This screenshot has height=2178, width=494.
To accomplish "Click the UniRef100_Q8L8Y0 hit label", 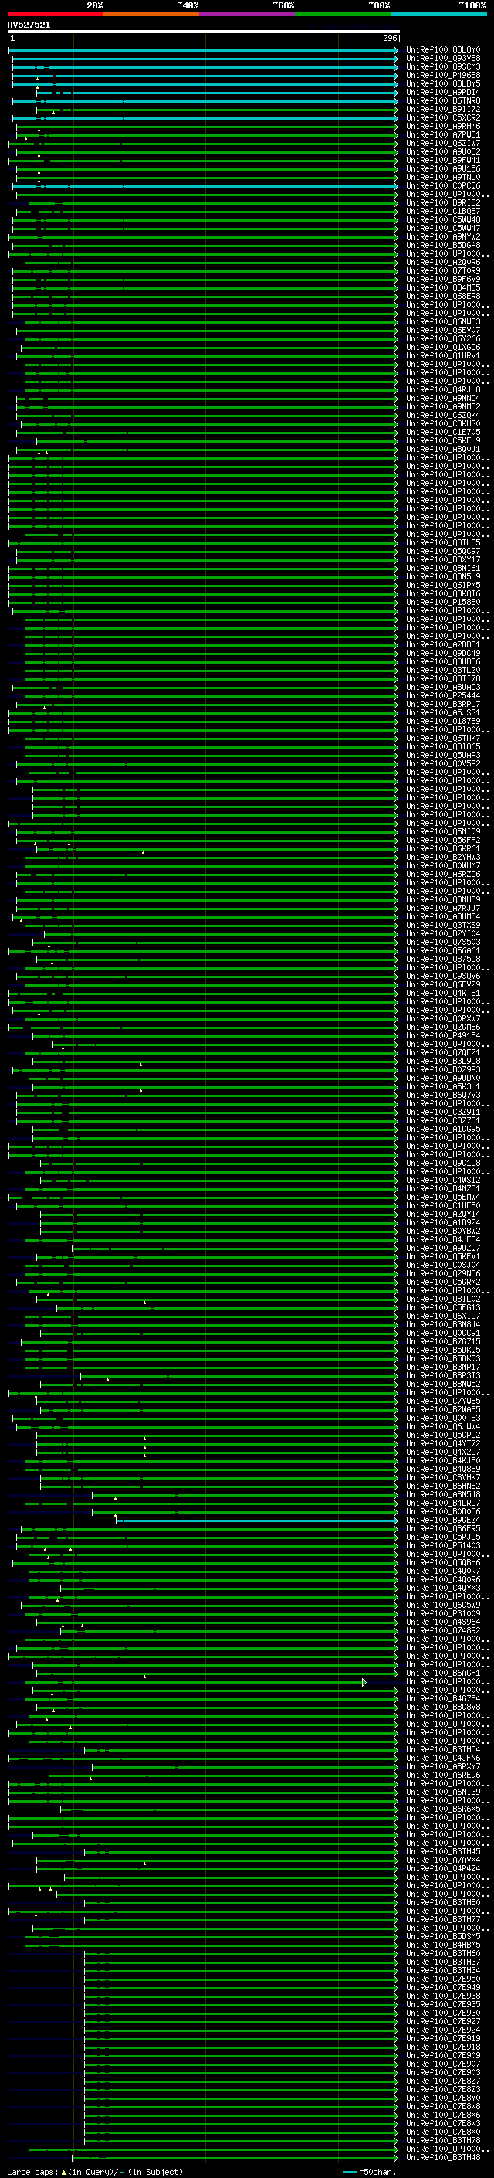I will 442,50.
